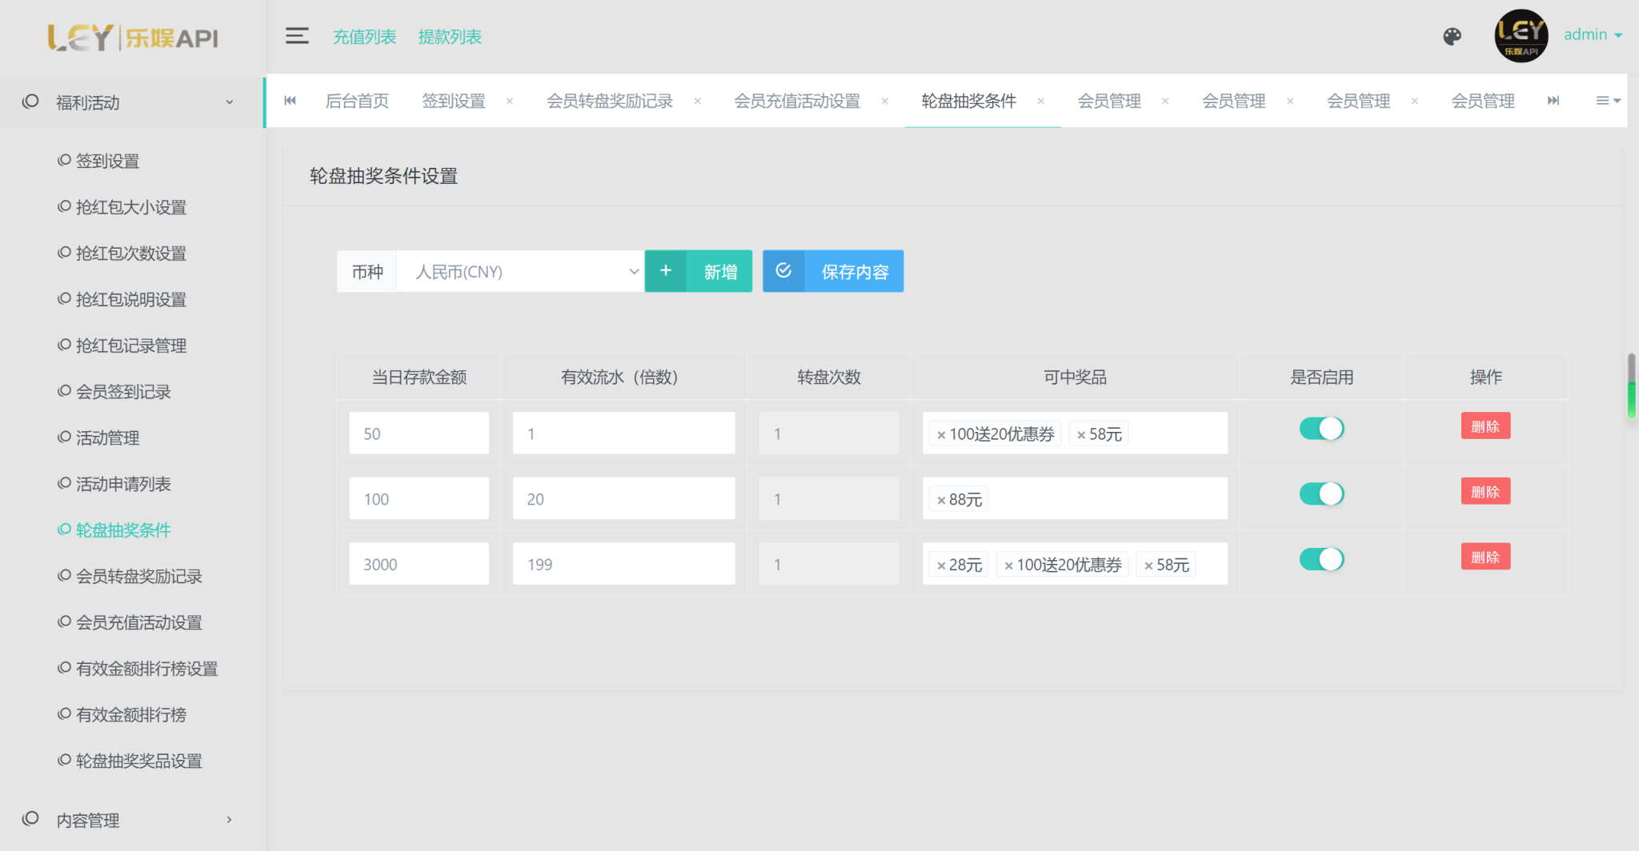
Task: Turn off the 3000 deposit row switch
Action: tap(1321, 559)
